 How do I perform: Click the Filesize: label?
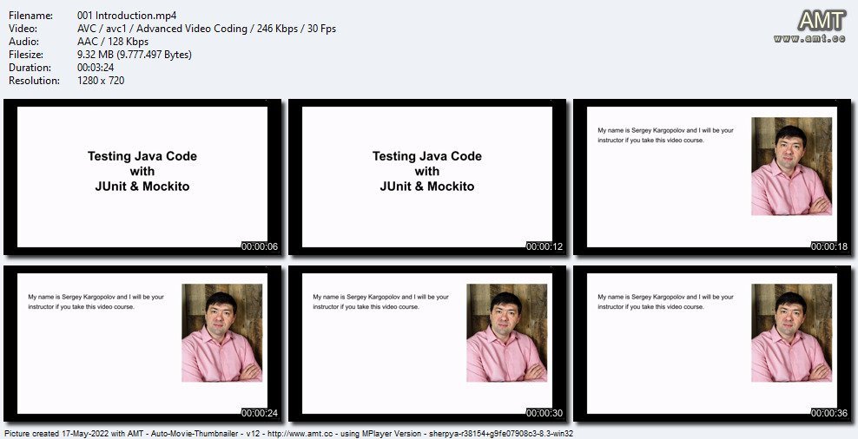[x=28, y=55]
